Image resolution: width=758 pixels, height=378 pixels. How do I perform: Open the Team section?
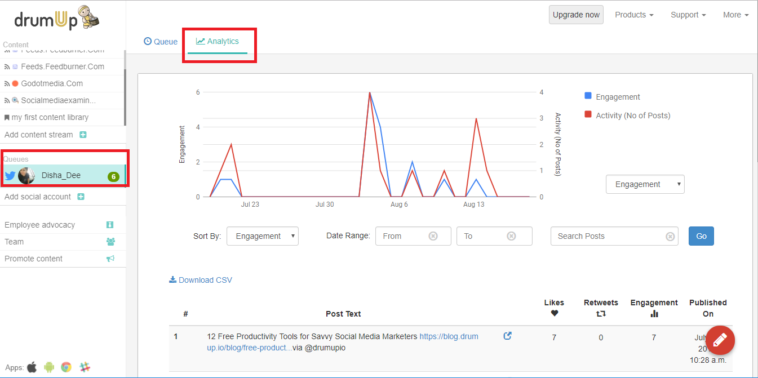tap(14, 242)
